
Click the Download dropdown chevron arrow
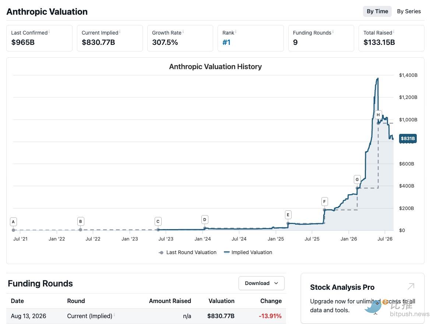click(x=276, y=283)
